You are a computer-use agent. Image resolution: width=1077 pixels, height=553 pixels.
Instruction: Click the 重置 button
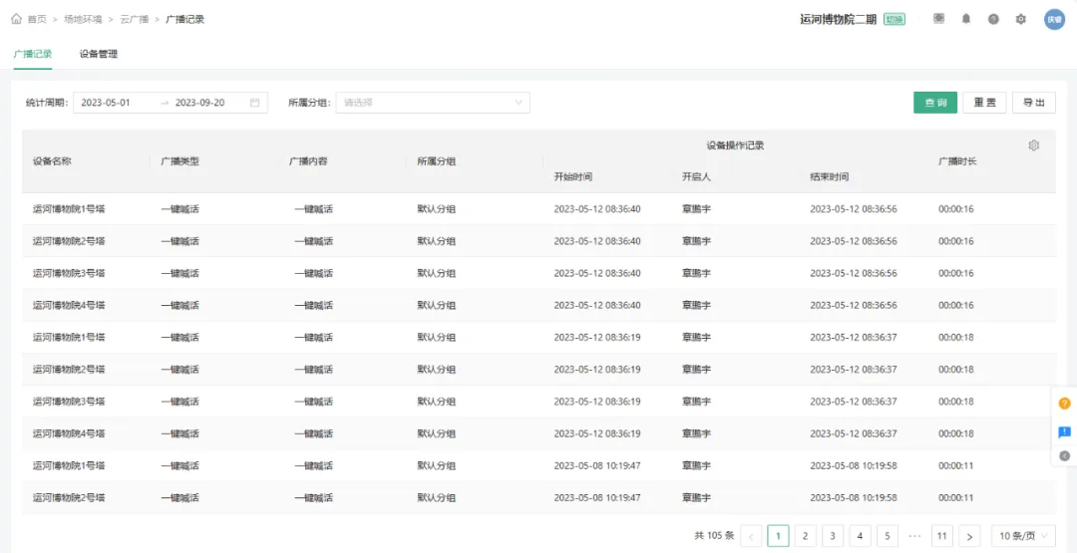[984, 103]
